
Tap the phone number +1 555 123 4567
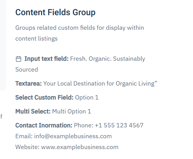119,125
